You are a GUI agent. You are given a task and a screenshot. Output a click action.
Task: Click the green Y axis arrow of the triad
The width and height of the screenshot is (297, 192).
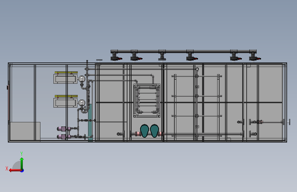point(22,163)
